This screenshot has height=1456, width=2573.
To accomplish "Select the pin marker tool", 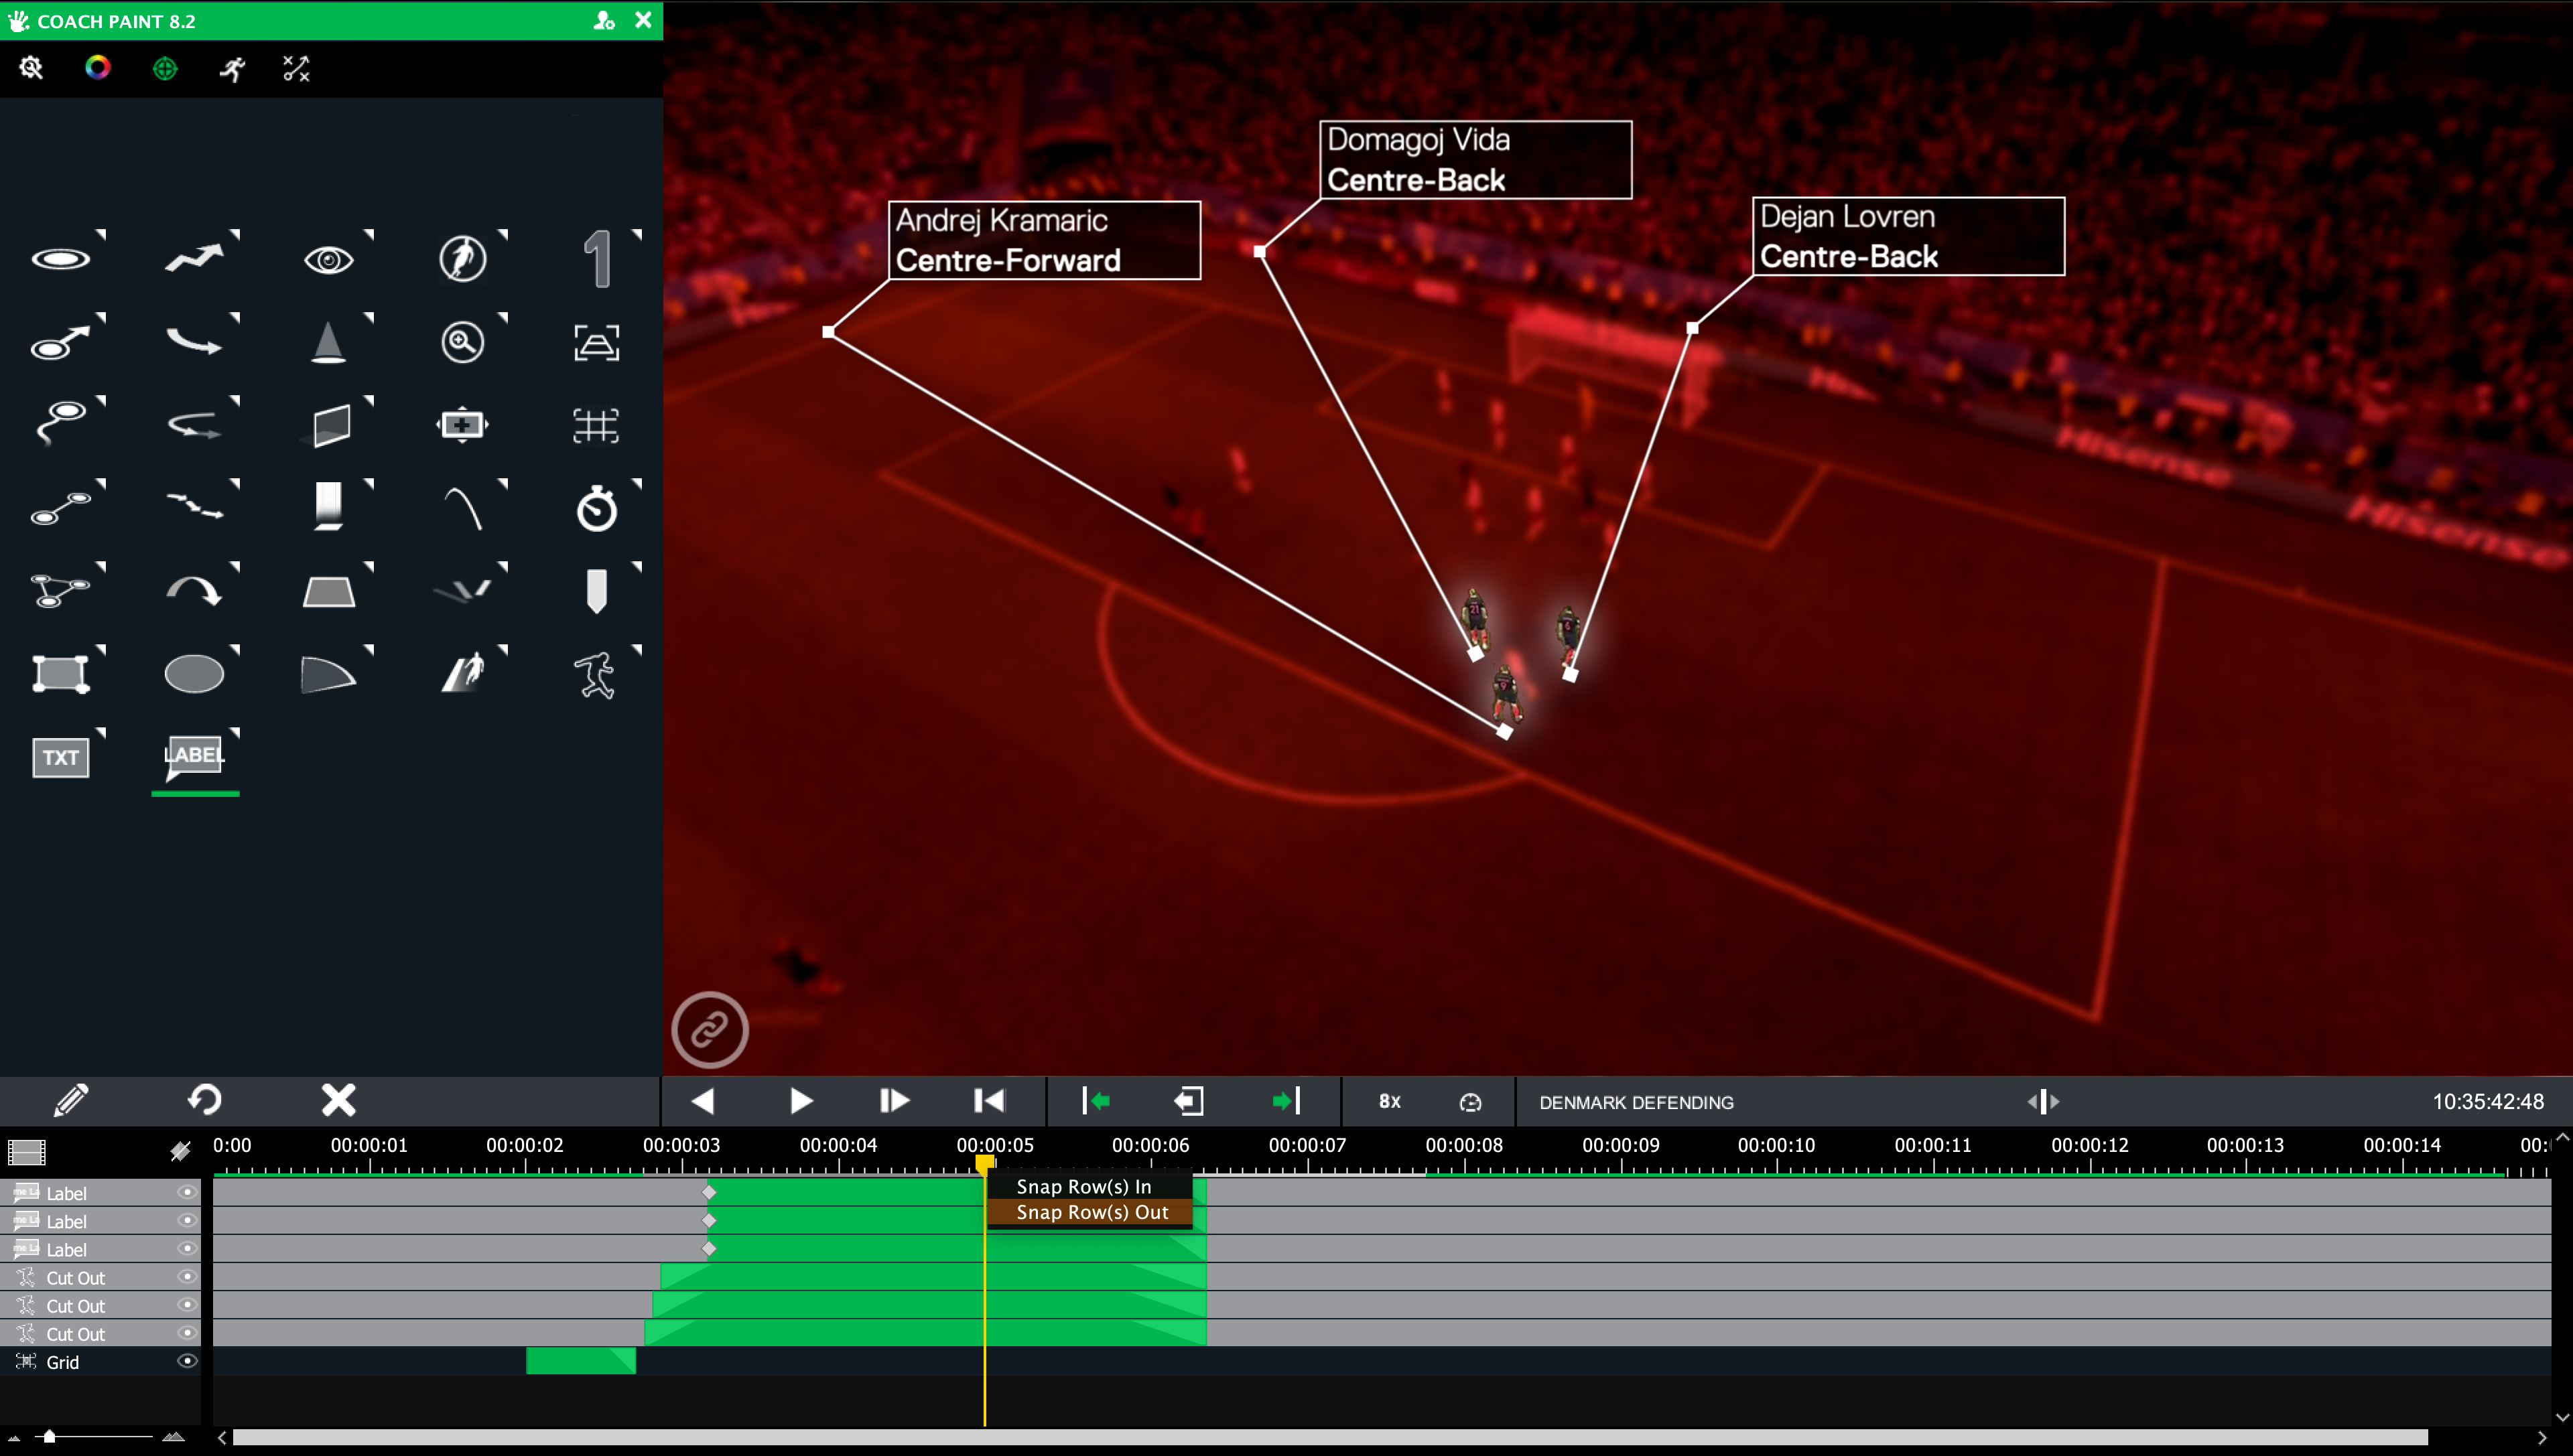I will 596,591.
